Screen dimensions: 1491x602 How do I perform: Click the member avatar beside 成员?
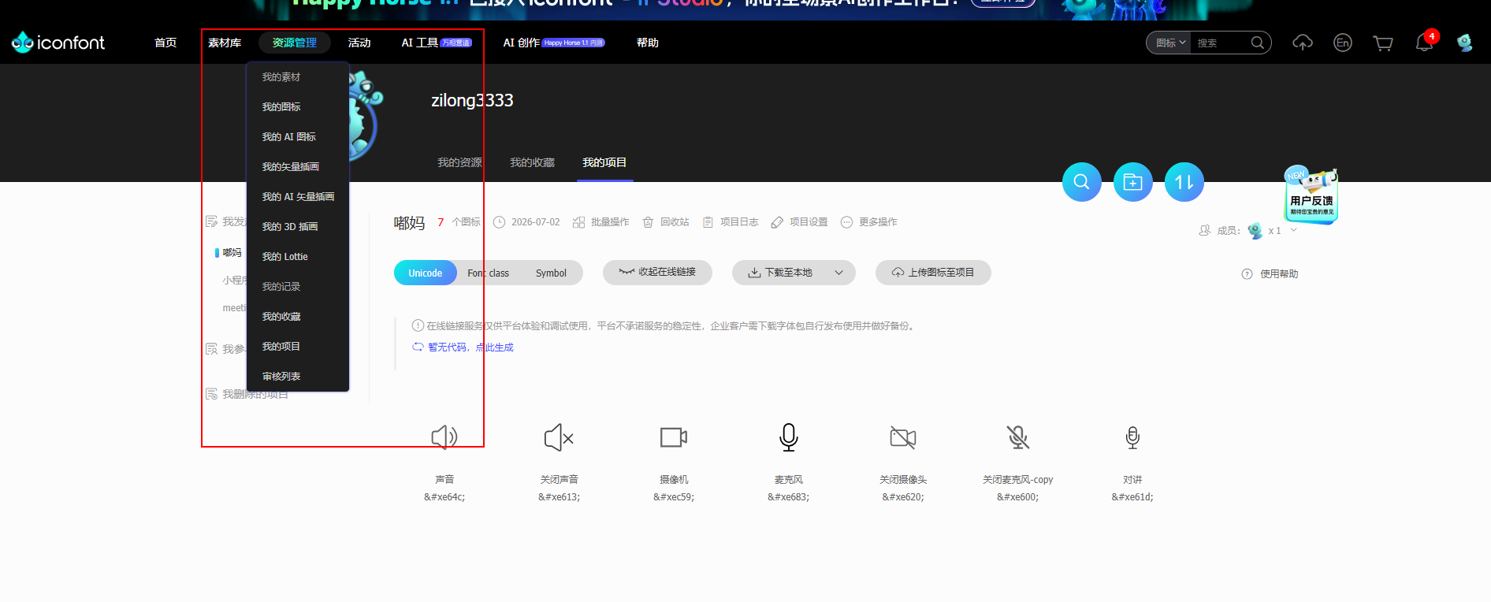tap(1255, 231)
